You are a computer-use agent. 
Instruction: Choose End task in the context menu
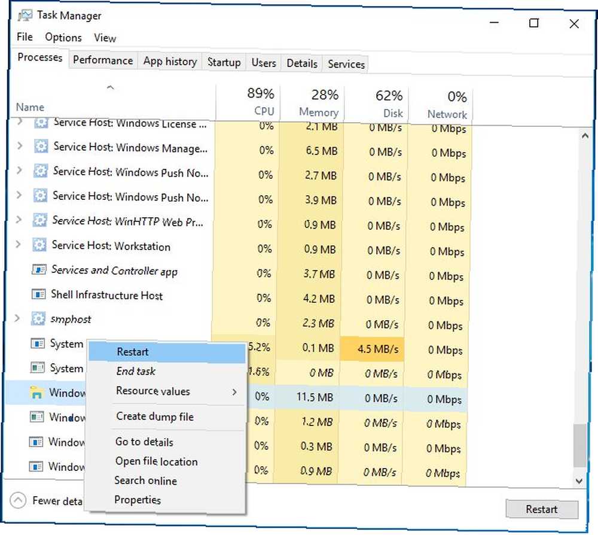(x=167, y=371)
